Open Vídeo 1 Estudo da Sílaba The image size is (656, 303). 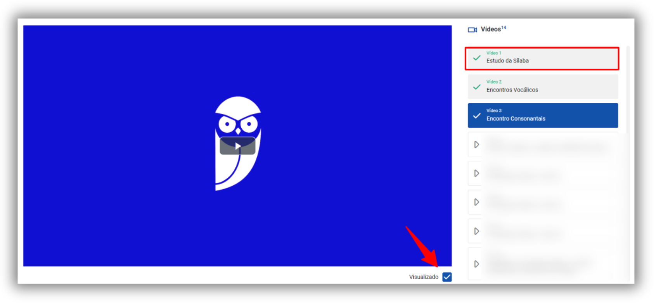542,59
